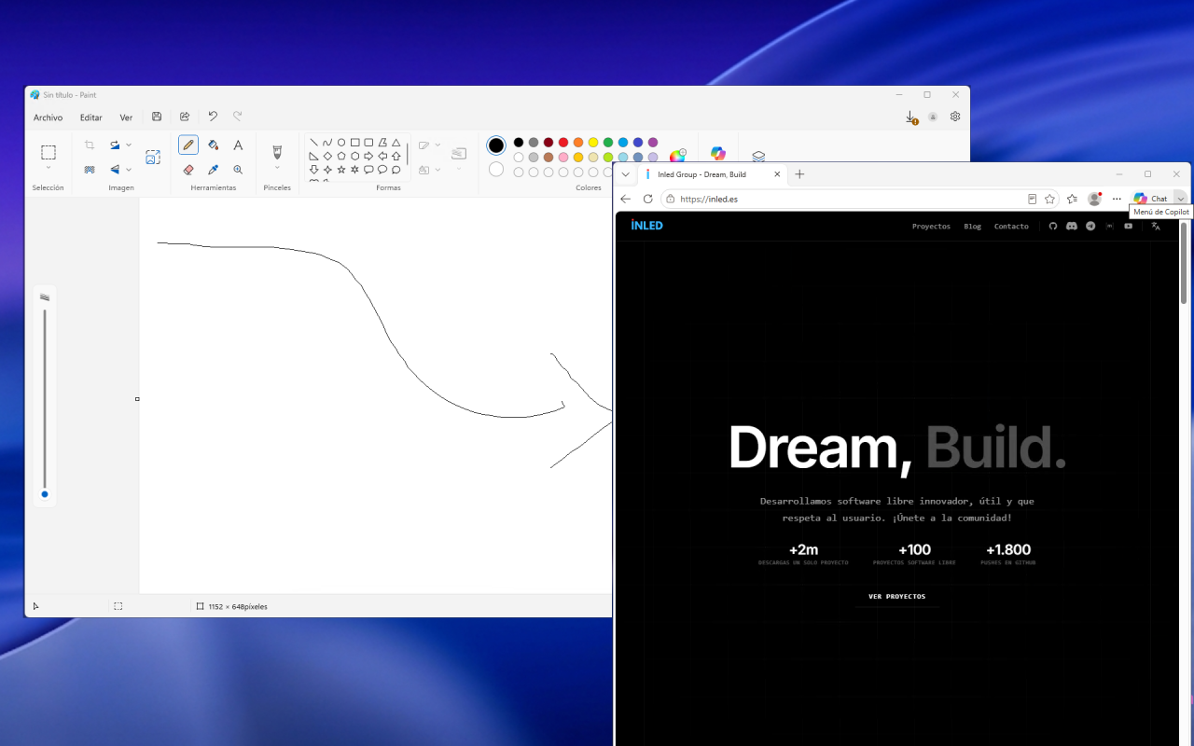1194x746 pixels.
Task: Open the Telegram icon on Inled site
Action: (1090, 226)
